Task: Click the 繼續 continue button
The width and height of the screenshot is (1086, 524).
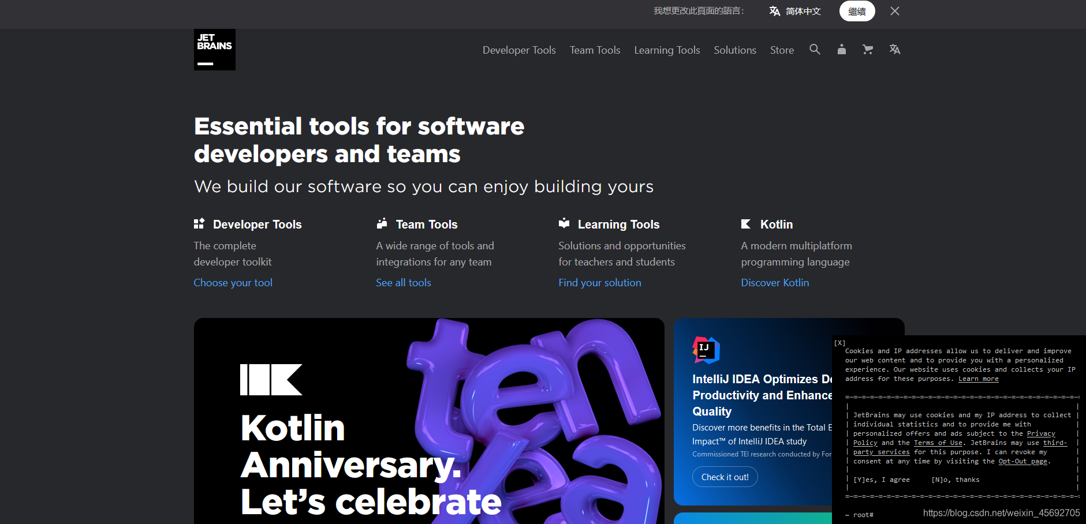Action: [857, 11]
